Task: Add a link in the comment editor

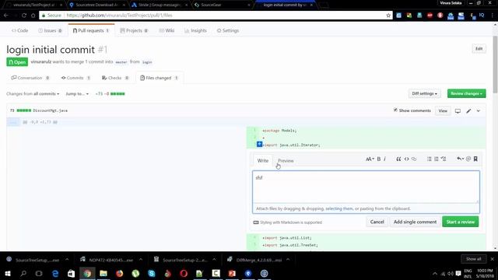Action: (414, 159)
